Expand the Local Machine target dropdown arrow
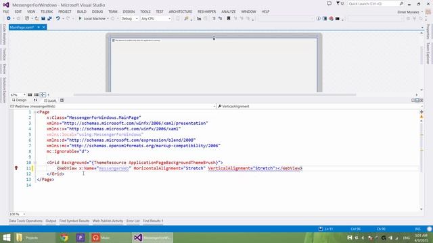Image resolution: width=433 pixels, height=243 pixels. coord(108,18)
